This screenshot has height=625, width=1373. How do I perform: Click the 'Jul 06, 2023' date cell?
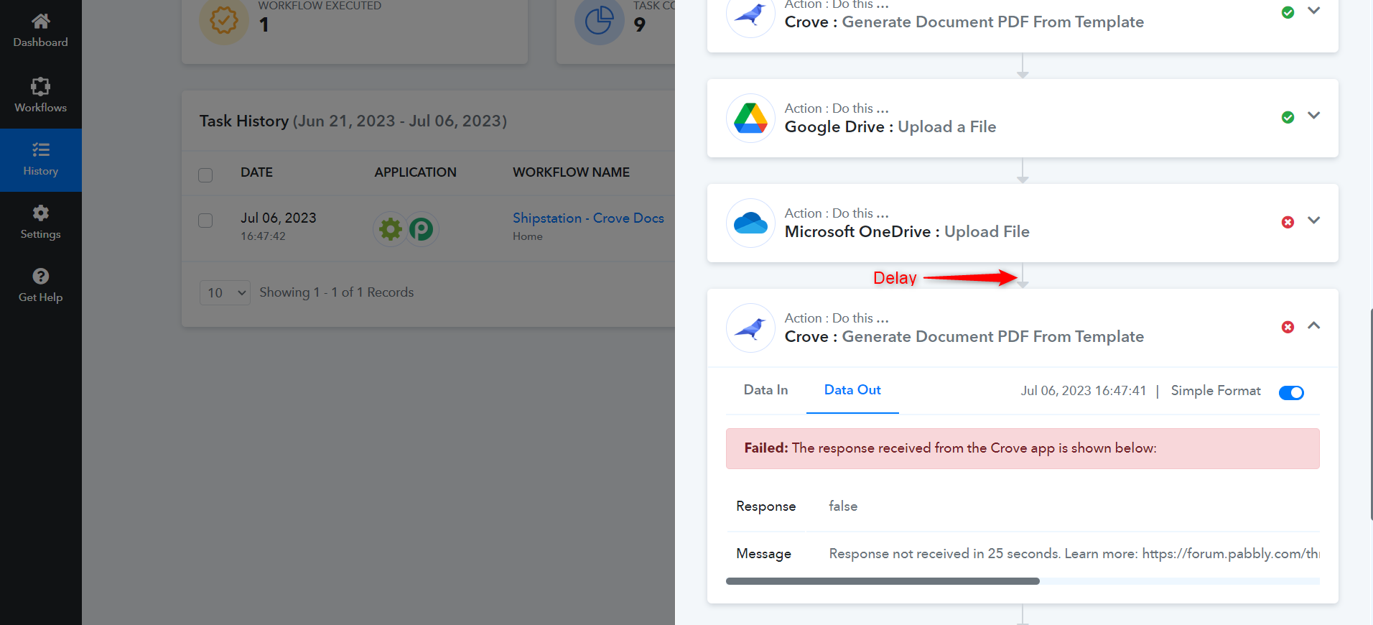[278, 218]
